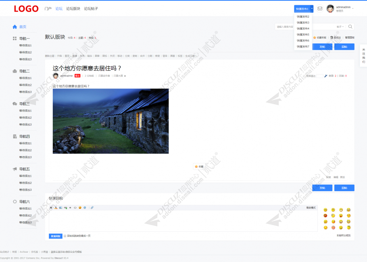
Task: Click the insert image icon in the editor
Action: coord(61,208)
